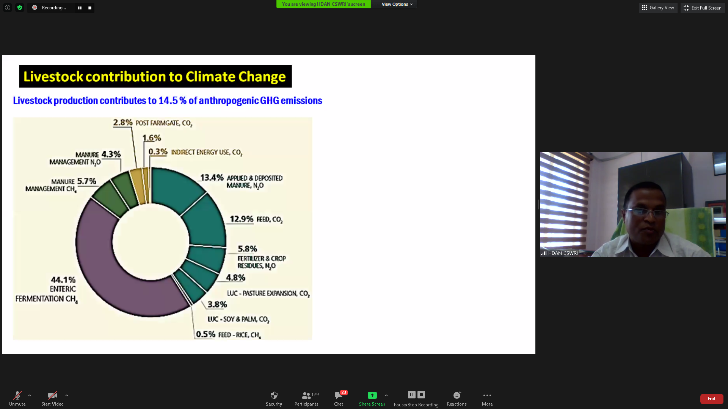Viewport: 728px width, 409px height.
Task: Click the HDAN CSWRI video thumbnail
Action: point(632,204)
